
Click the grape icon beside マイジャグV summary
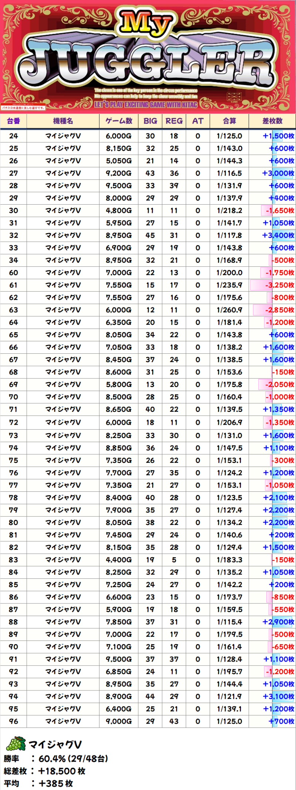tap(16, 743)
